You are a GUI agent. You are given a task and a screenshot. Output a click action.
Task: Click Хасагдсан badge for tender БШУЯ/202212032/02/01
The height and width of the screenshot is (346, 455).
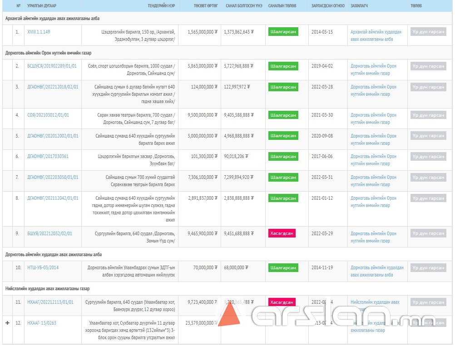click(282, 233)
